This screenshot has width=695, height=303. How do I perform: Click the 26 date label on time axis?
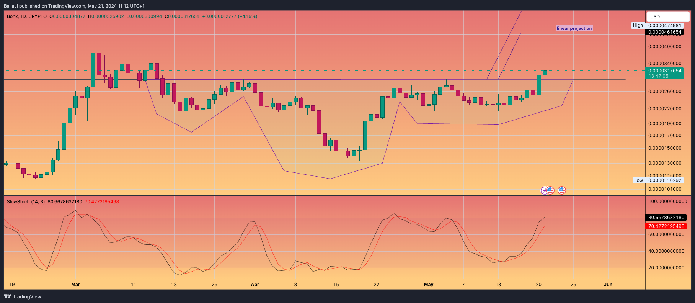(x=573, y=285)
